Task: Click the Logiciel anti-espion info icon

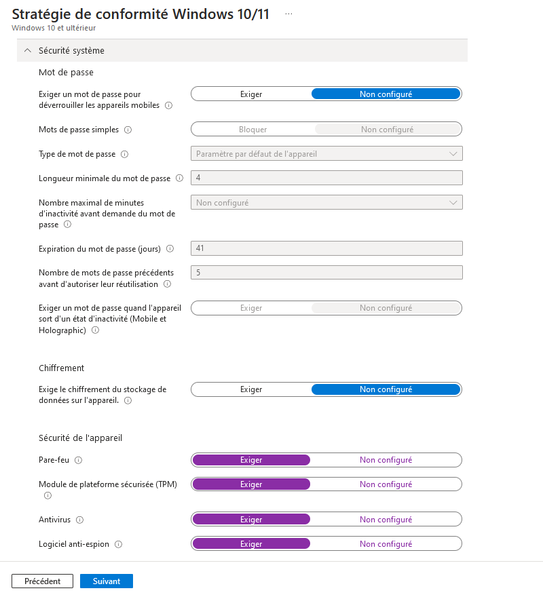Action: 118,545
